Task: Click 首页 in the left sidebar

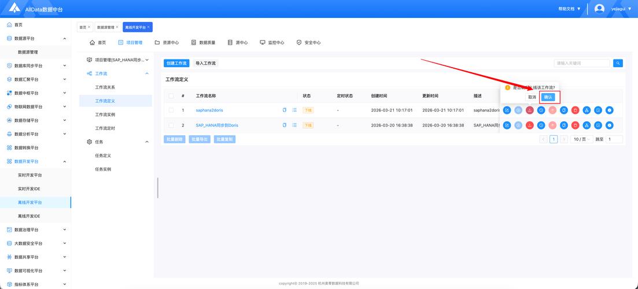Action: [x=19, y=25]
